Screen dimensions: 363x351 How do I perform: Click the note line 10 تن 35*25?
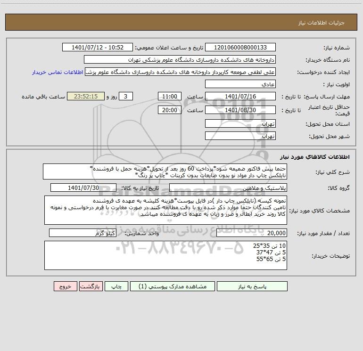click(269, 246)
